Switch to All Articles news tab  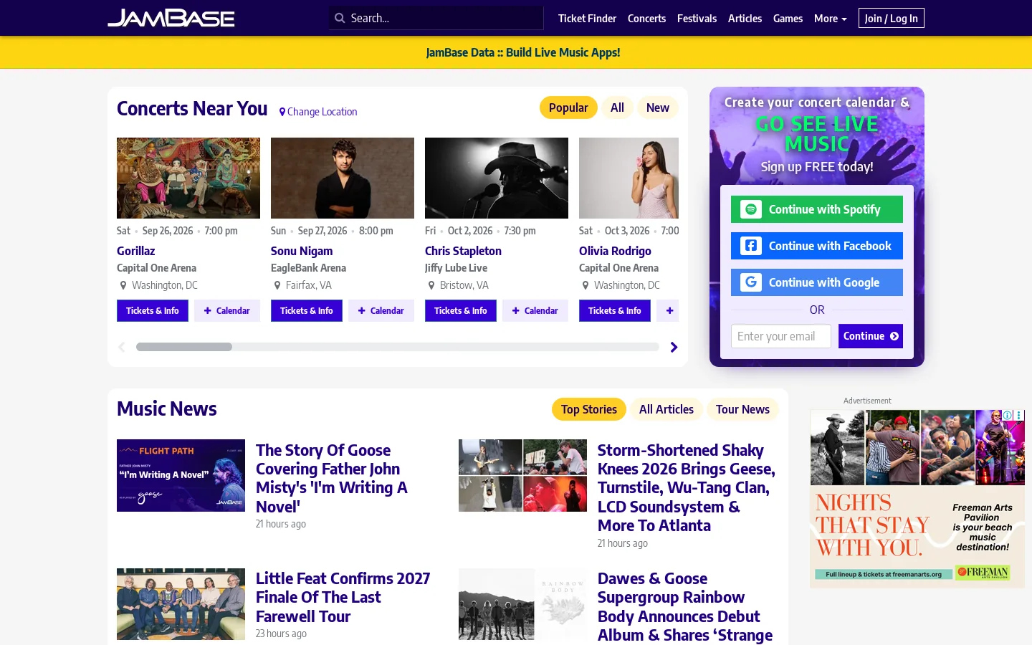click(x=666, y=409)
